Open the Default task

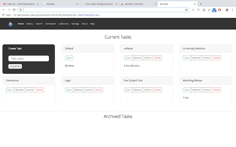[69, 58]
